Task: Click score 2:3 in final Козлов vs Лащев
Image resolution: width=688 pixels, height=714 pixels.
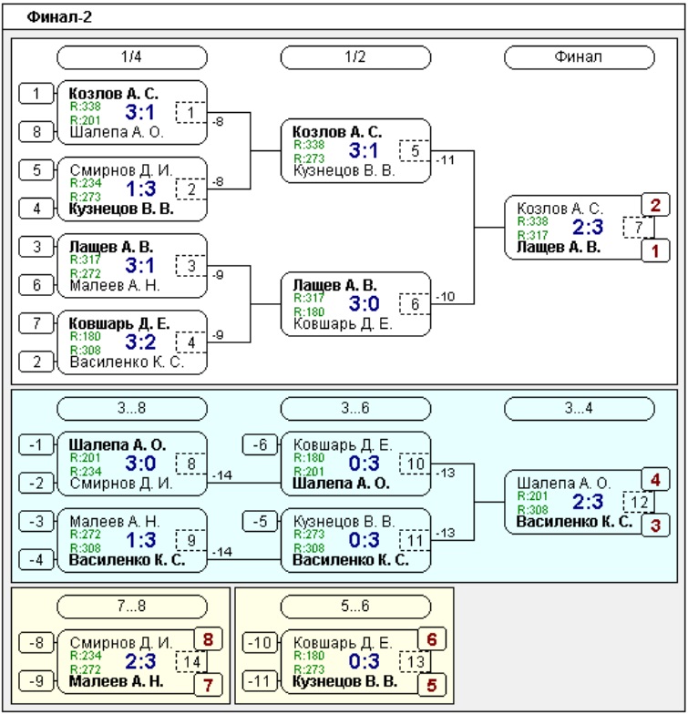Action: pyautogui.click(x=587, y=228)
